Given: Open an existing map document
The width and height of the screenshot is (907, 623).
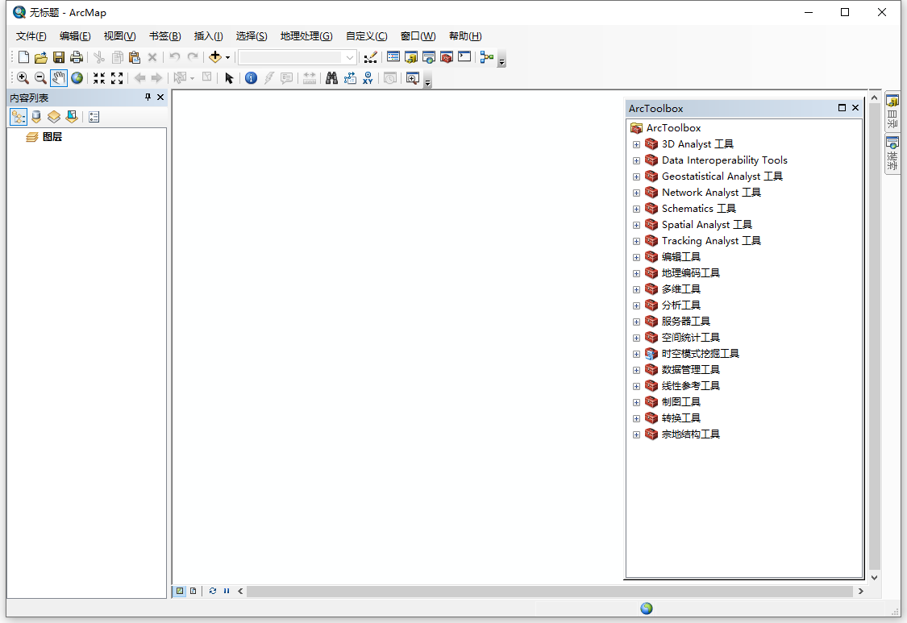Looking at the screenshot, I should (x=40, y=57).
